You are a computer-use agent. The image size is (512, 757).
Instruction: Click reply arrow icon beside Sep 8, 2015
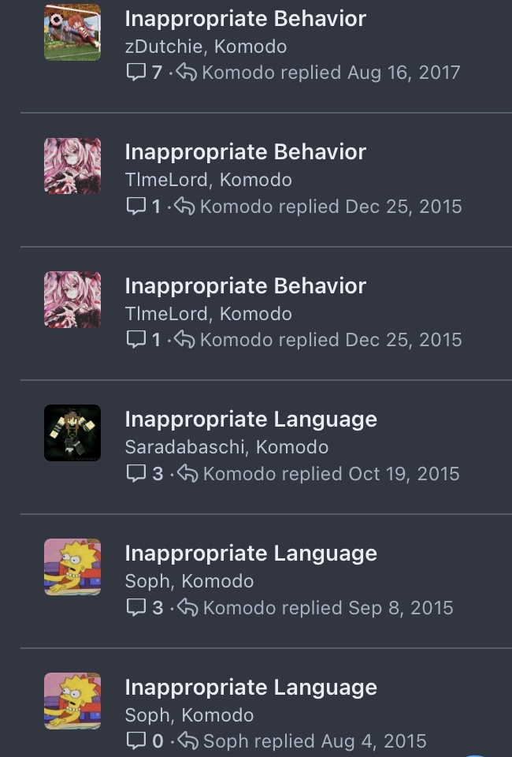click(187, 607)
